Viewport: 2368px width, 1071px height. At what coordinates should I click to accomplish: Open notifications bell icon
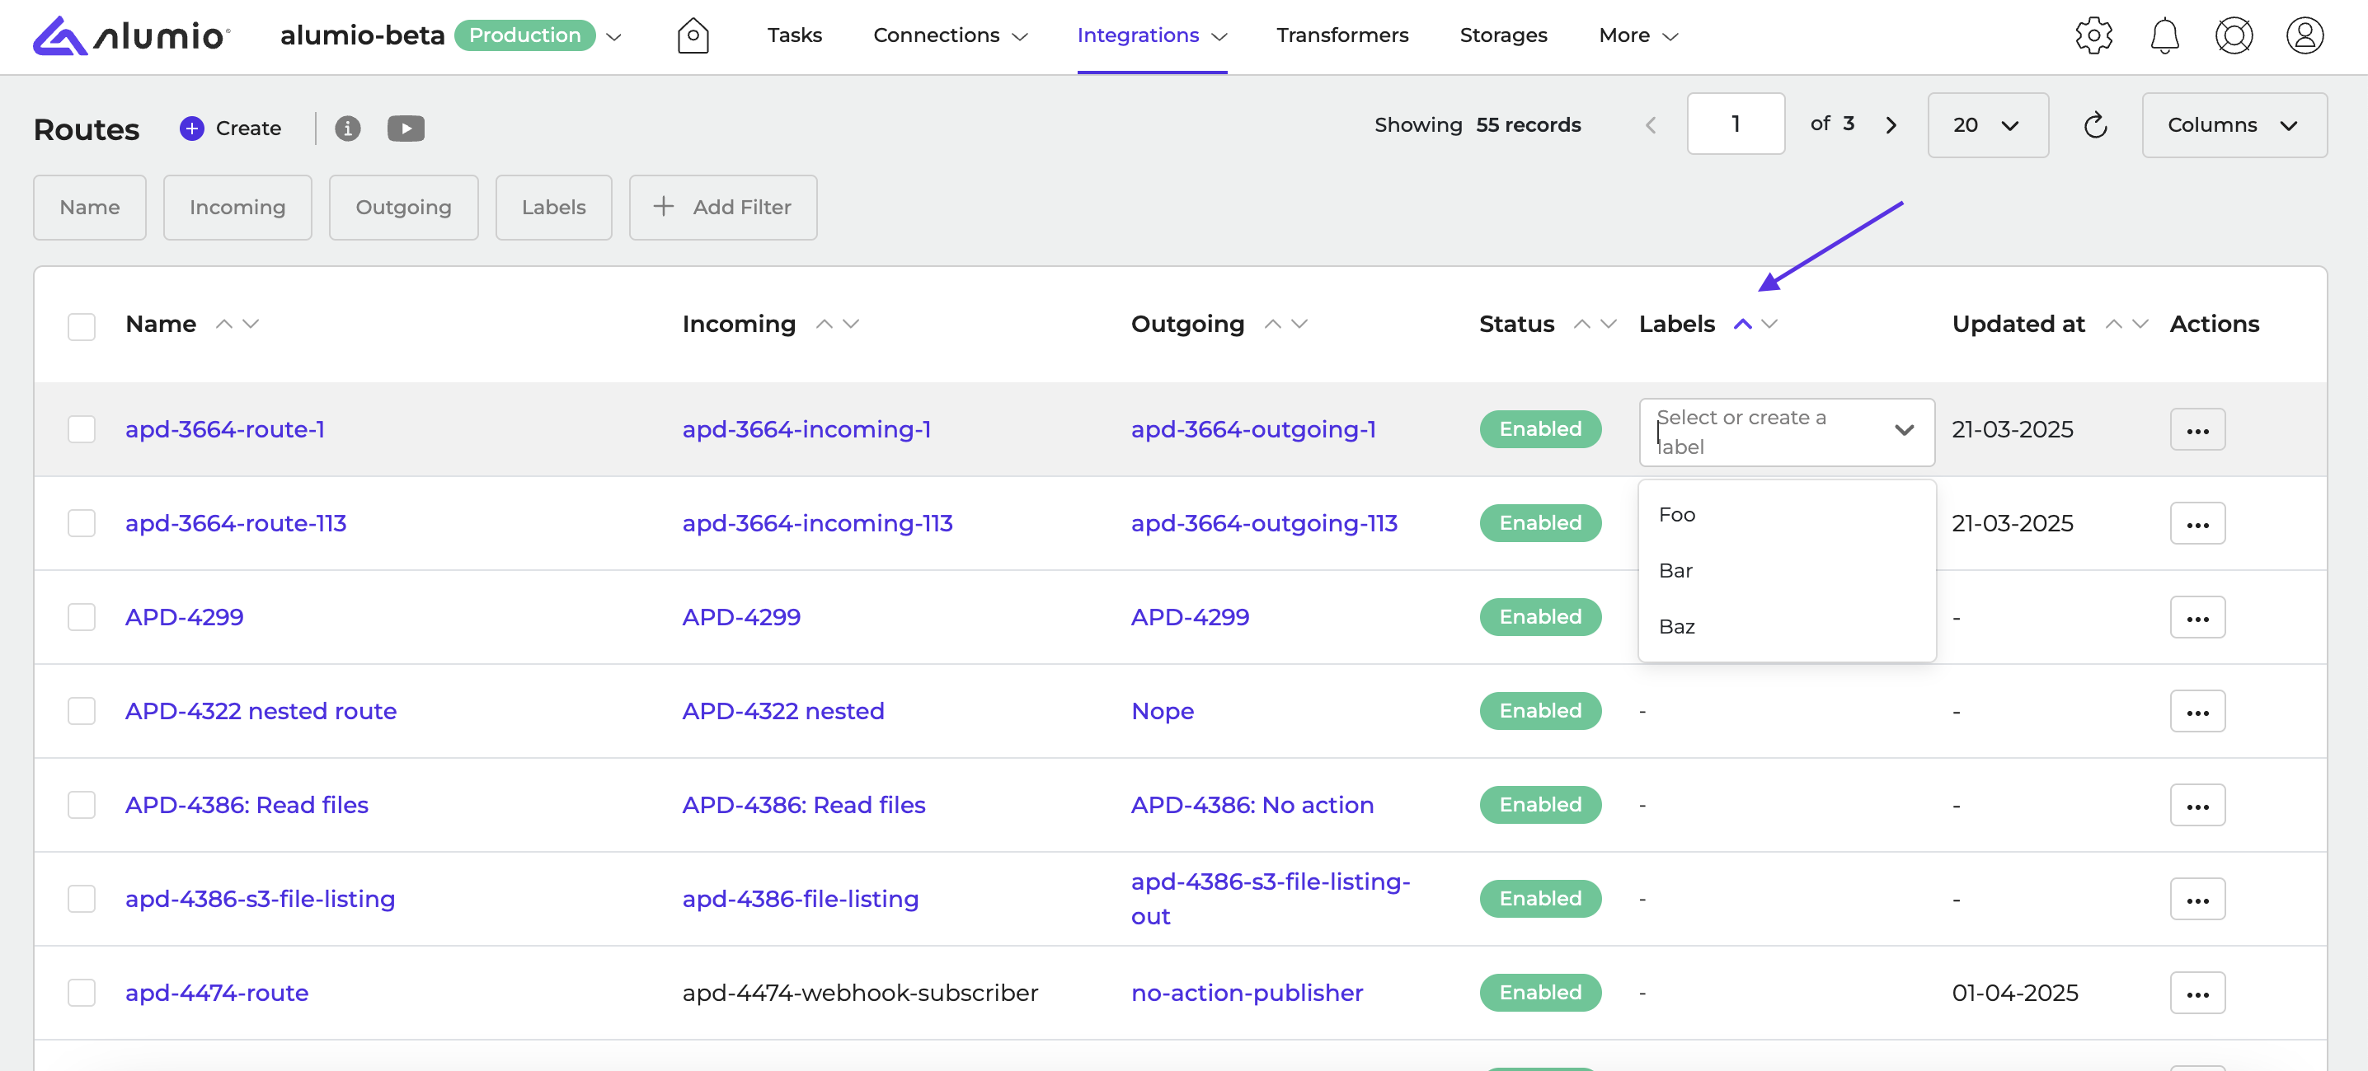[2164, 35]
